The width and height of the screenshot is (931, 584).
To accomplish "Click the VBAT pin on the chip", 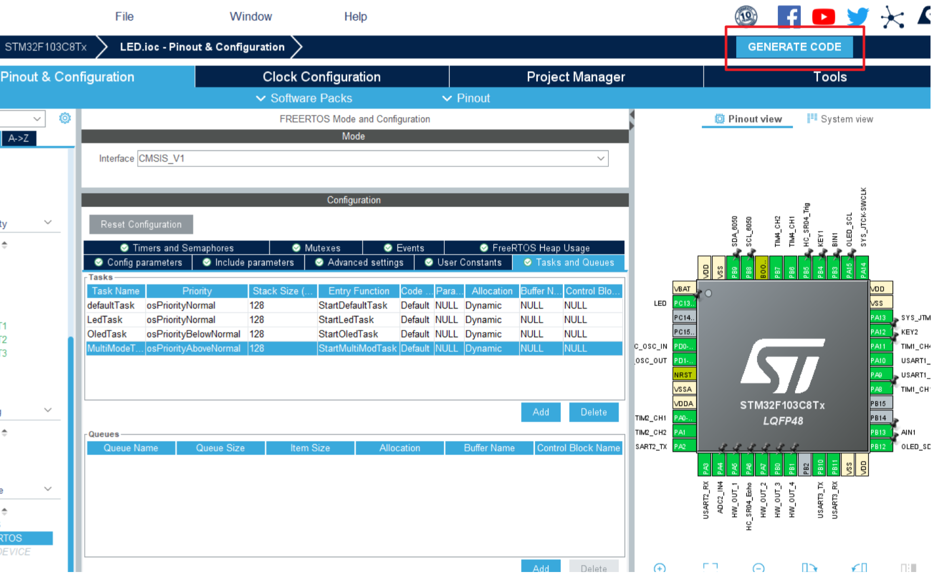I will 684,289.
